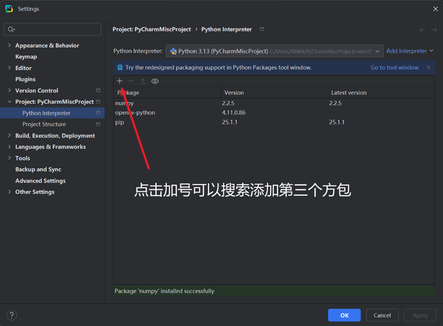The height and width of the screenshot is (326, 443).
Task: Click the Cancel button
Action: point(382,315)
